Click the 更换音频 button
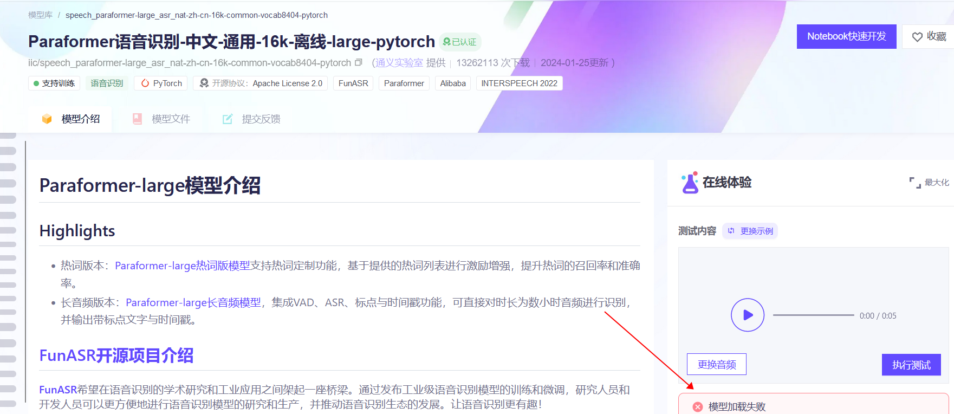This screenshot has width=954, height=414. pos(716,364)
